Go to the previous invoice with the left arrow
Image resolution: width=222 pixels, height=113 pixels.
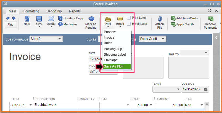click(8, 18)
